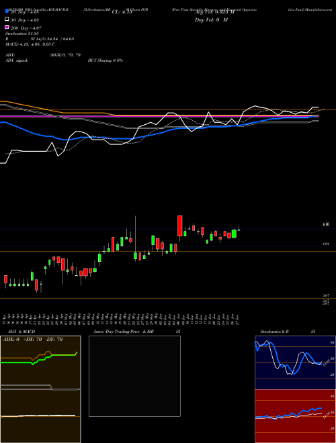Click the 'Avg Vol: 0.023 M' label
Screen dimensions: 336x443
click(214, 12)
